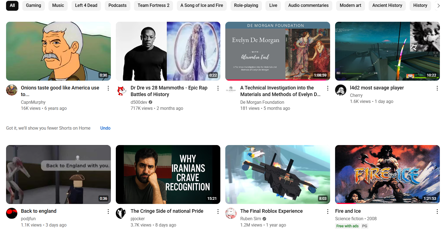Click the CapnMurphy channel avatar
444x229 pixels.
[x=12, y=90]
